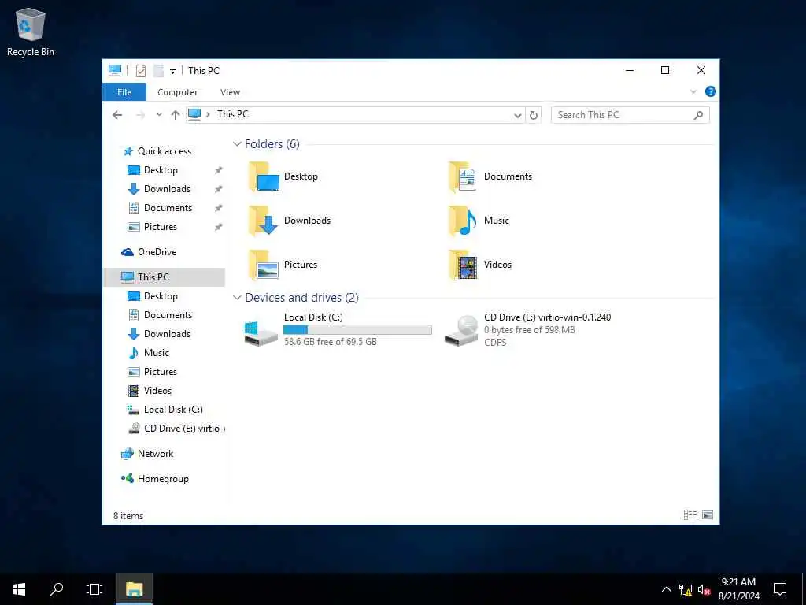Go back with the left arrow
This screenshot has height=605, width=806.
(117, 115)
